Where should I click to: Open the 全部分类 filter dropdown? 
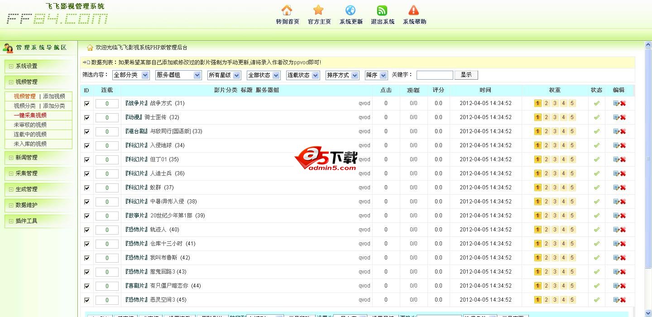click(131, 75)
